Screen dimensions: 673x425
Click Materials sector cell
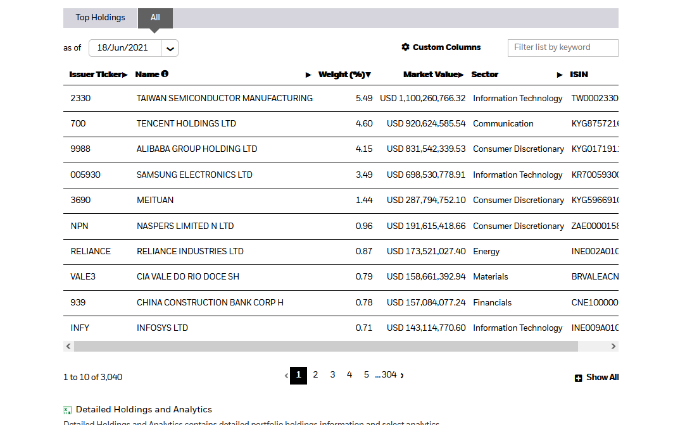point(491,276)
